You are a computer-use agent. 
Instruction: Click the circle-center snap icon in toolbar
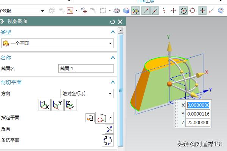[x=183, y=11]
